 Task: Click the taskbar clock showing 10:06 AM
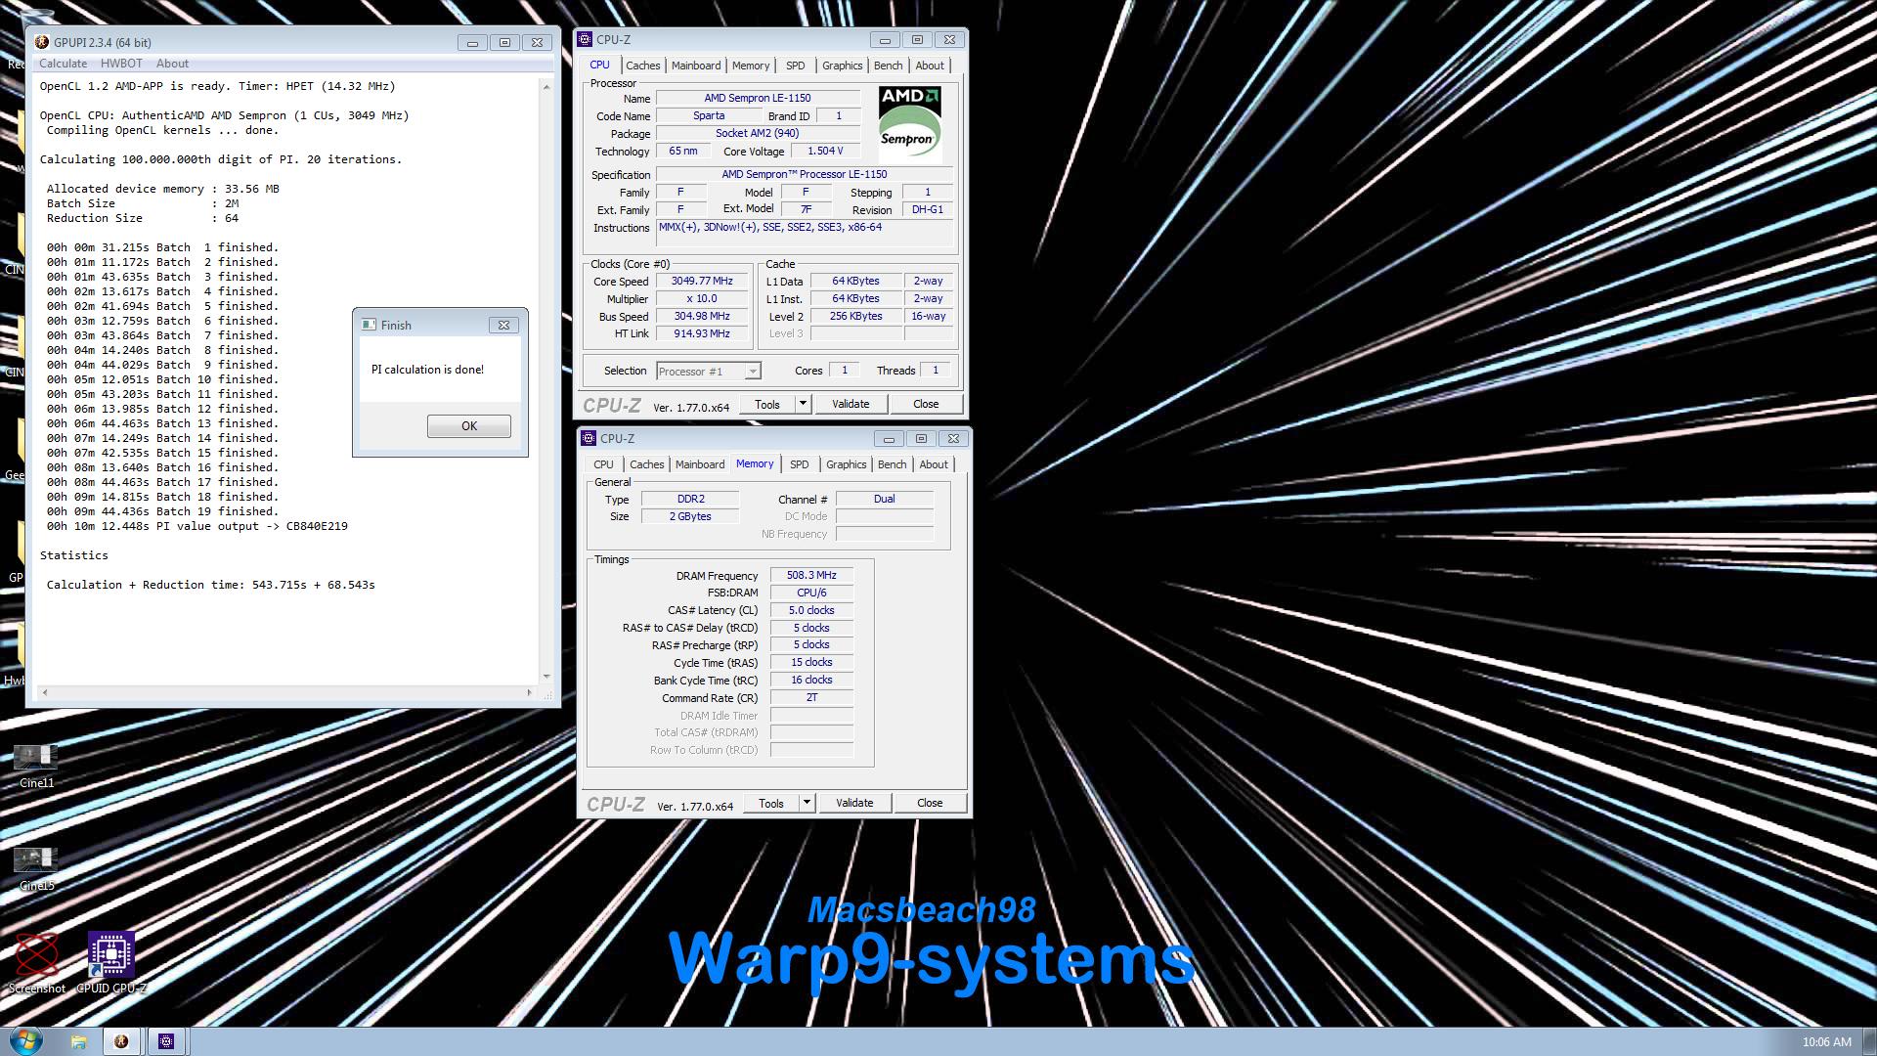click(x=1827, y=1042)
